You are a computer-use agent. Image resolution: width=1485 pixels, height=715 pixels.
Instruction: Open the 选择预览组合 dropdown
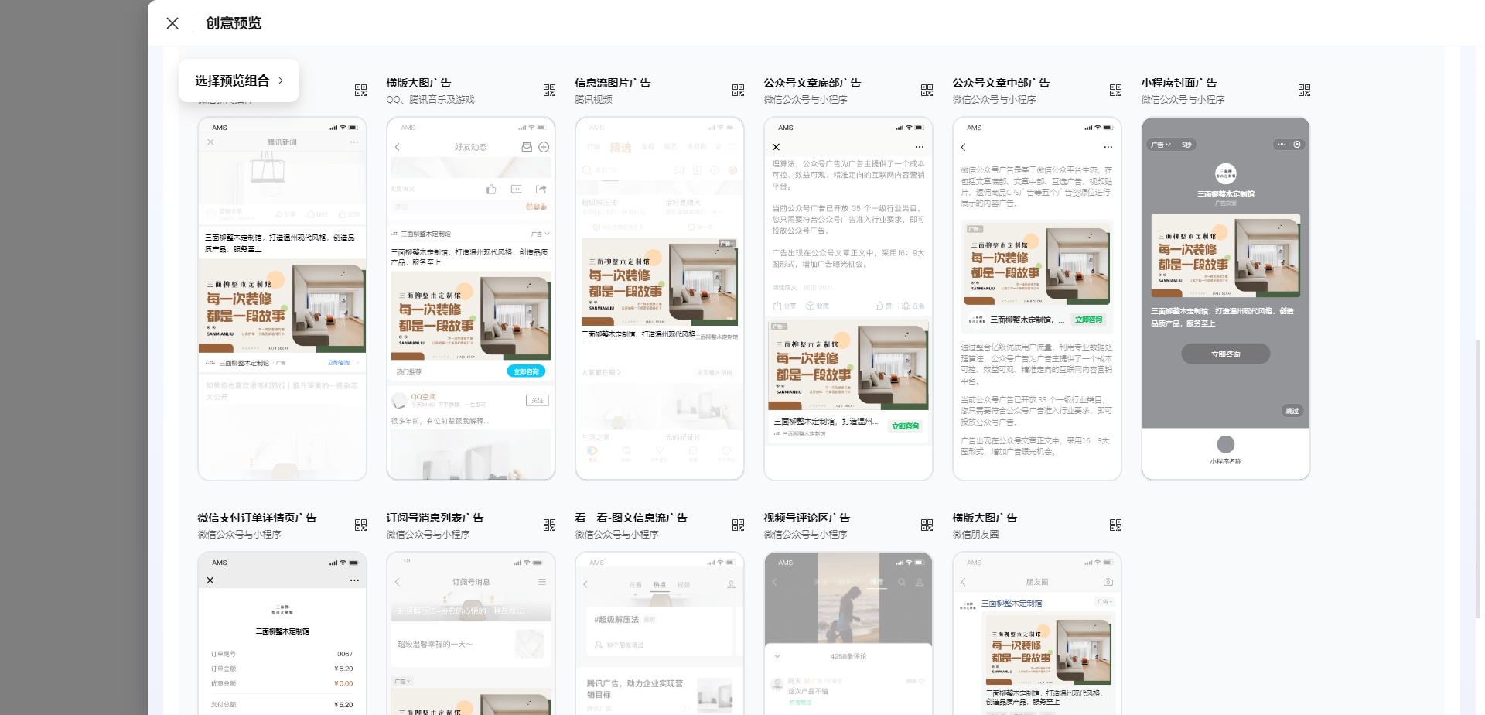[238, 80]
